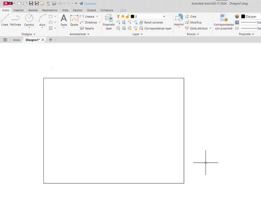The image size is (261, 204).
Task: Click Rendi corrente button
Action: (x=151, y=22)
